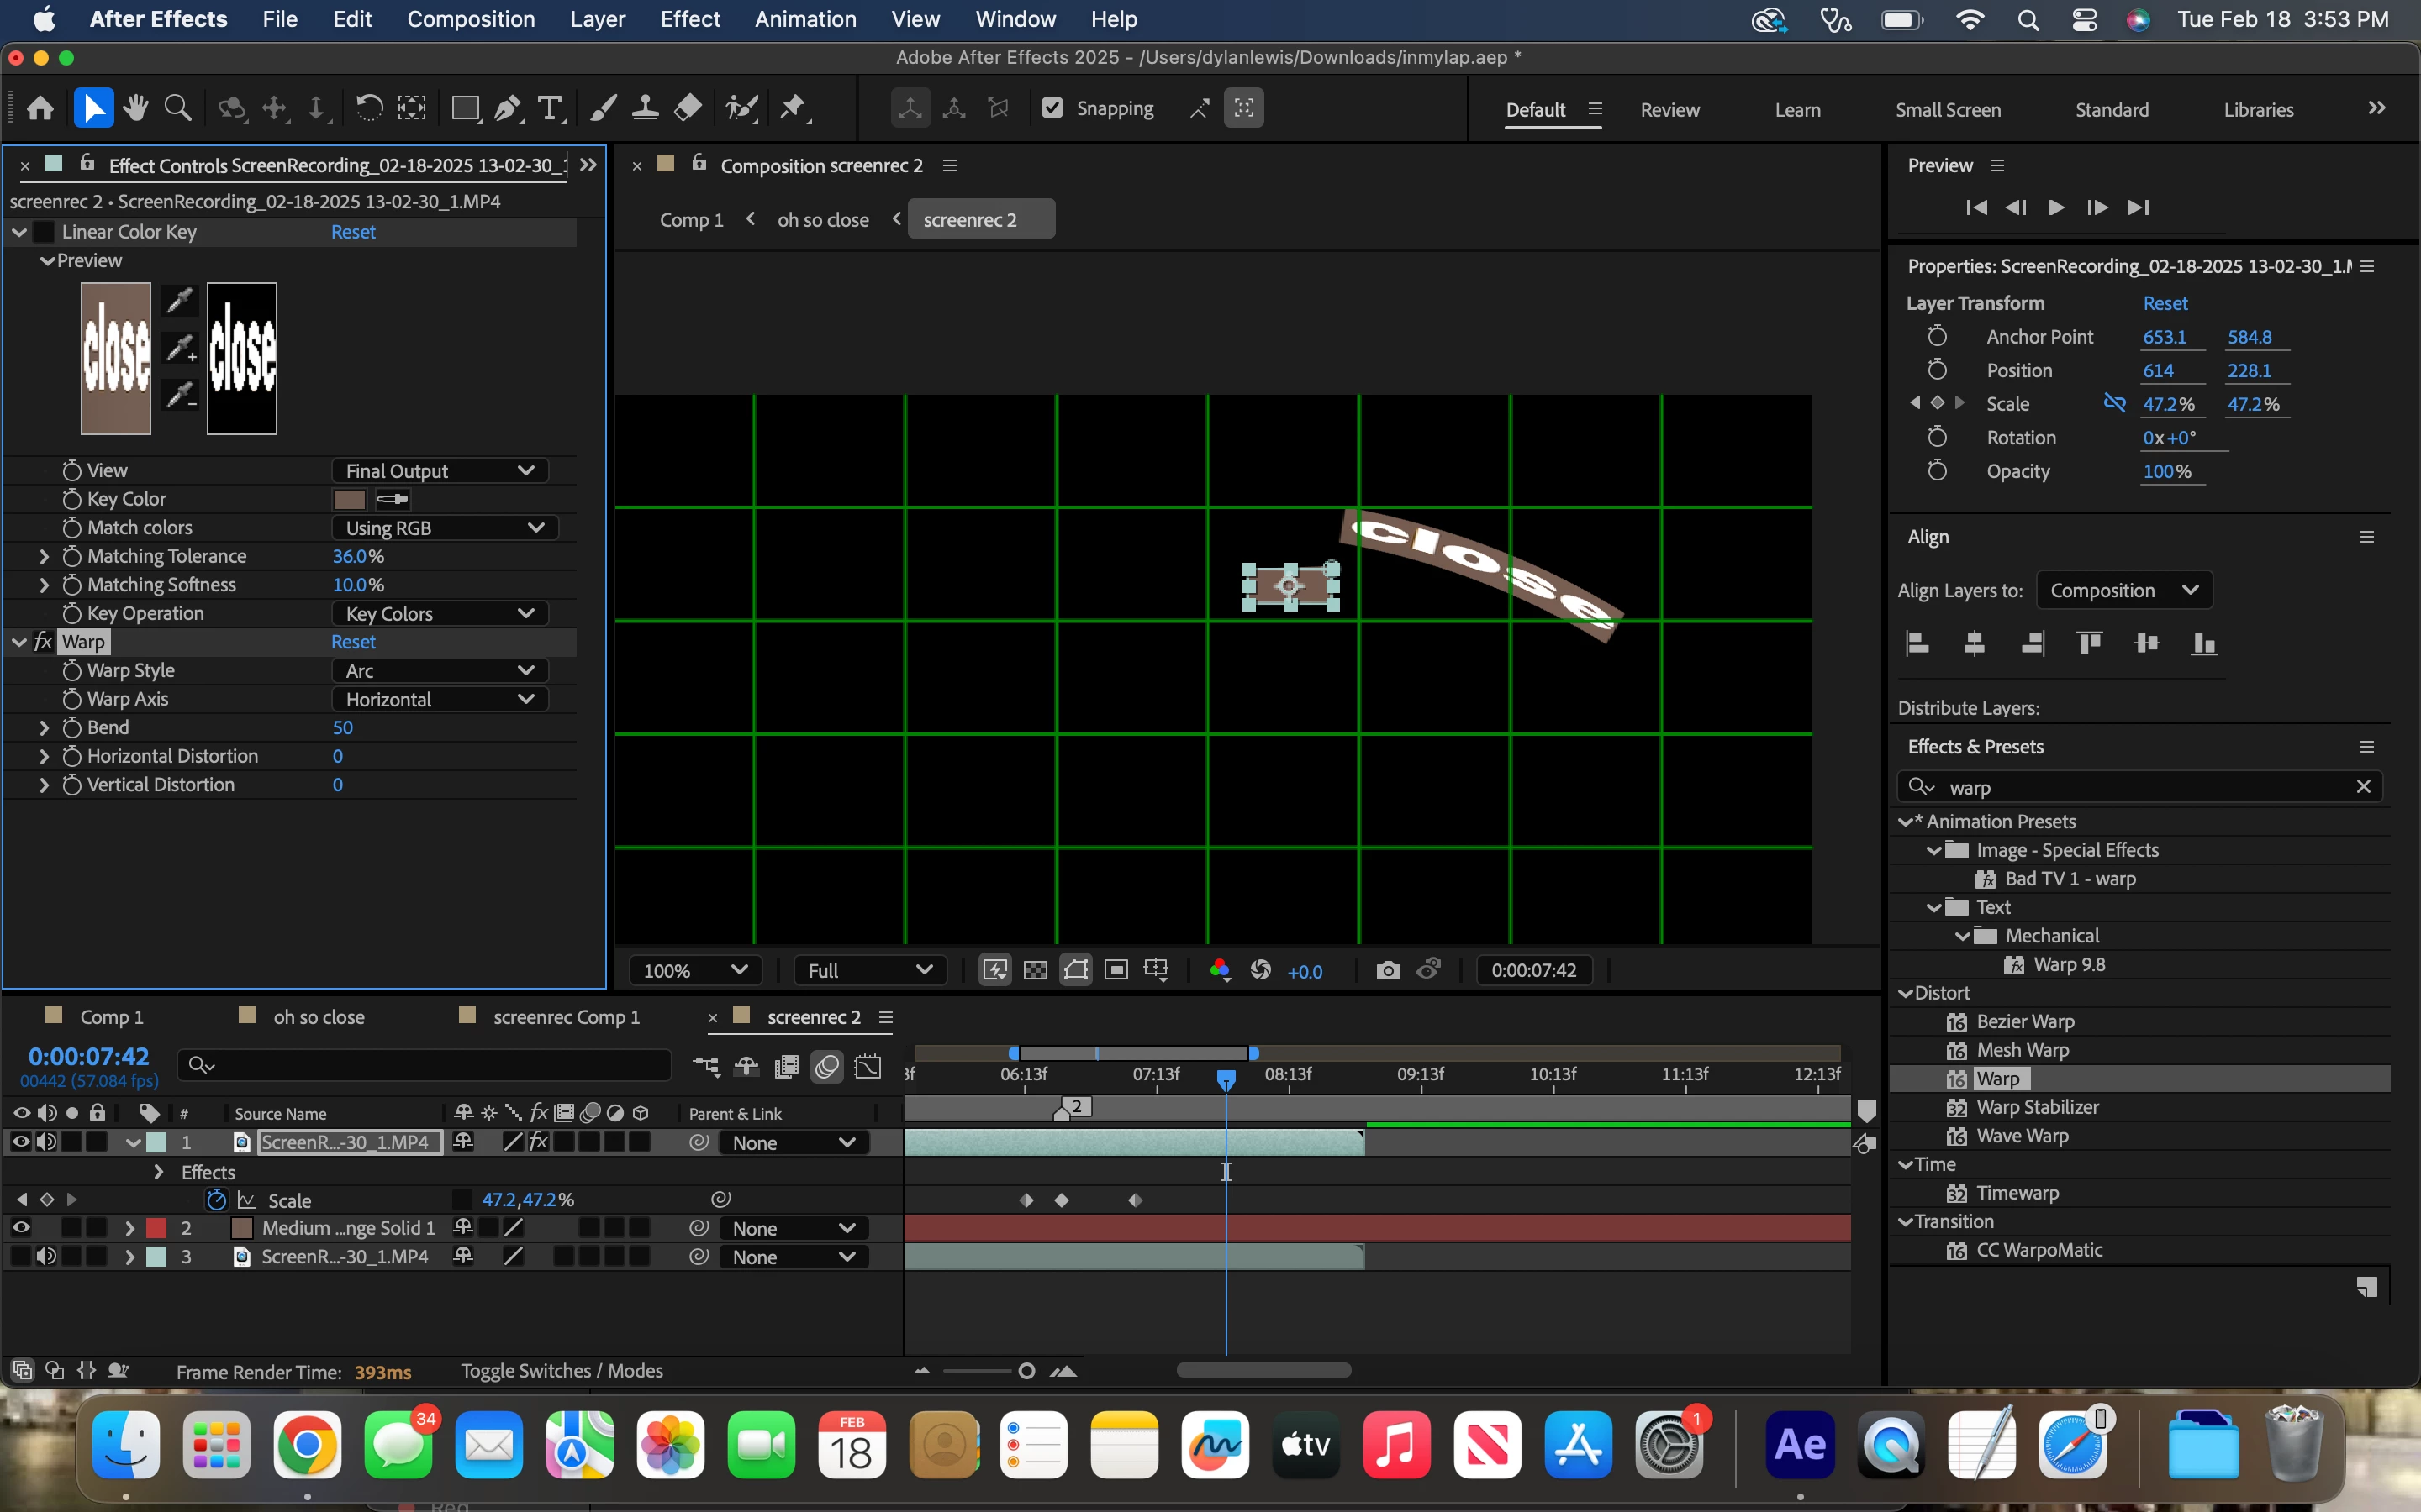Toggle Scale stopwatch in timeline
The height and width of the screenshot is (1512, 2421).
[216, 1199]
